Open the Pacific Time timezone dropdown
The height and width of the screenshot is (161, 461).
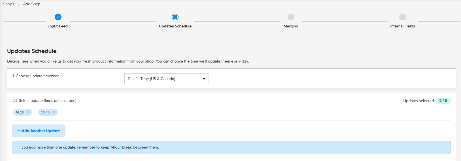click(167, 79)
